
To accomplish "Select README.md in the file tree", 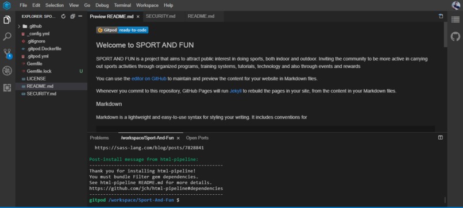I will (x=51, y=86).
